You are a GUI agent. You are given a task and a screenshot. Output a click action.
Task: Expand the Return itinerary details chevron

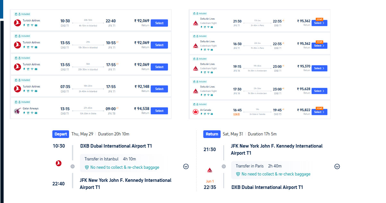[x=337, y=166]
